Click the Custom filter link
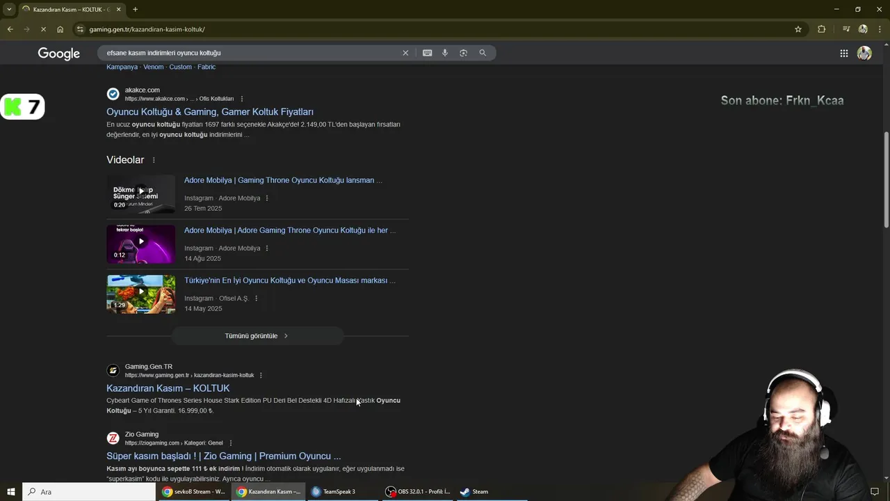Screen dimensions: 890x501 point(180,67)
